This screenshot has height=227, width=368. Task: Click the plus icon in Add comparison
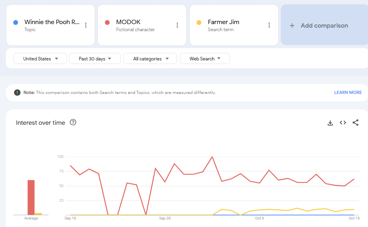click(292, 26)
